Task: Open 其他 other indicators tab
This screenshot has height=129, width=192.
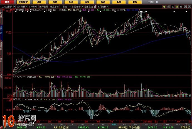Action: [187, 124]
